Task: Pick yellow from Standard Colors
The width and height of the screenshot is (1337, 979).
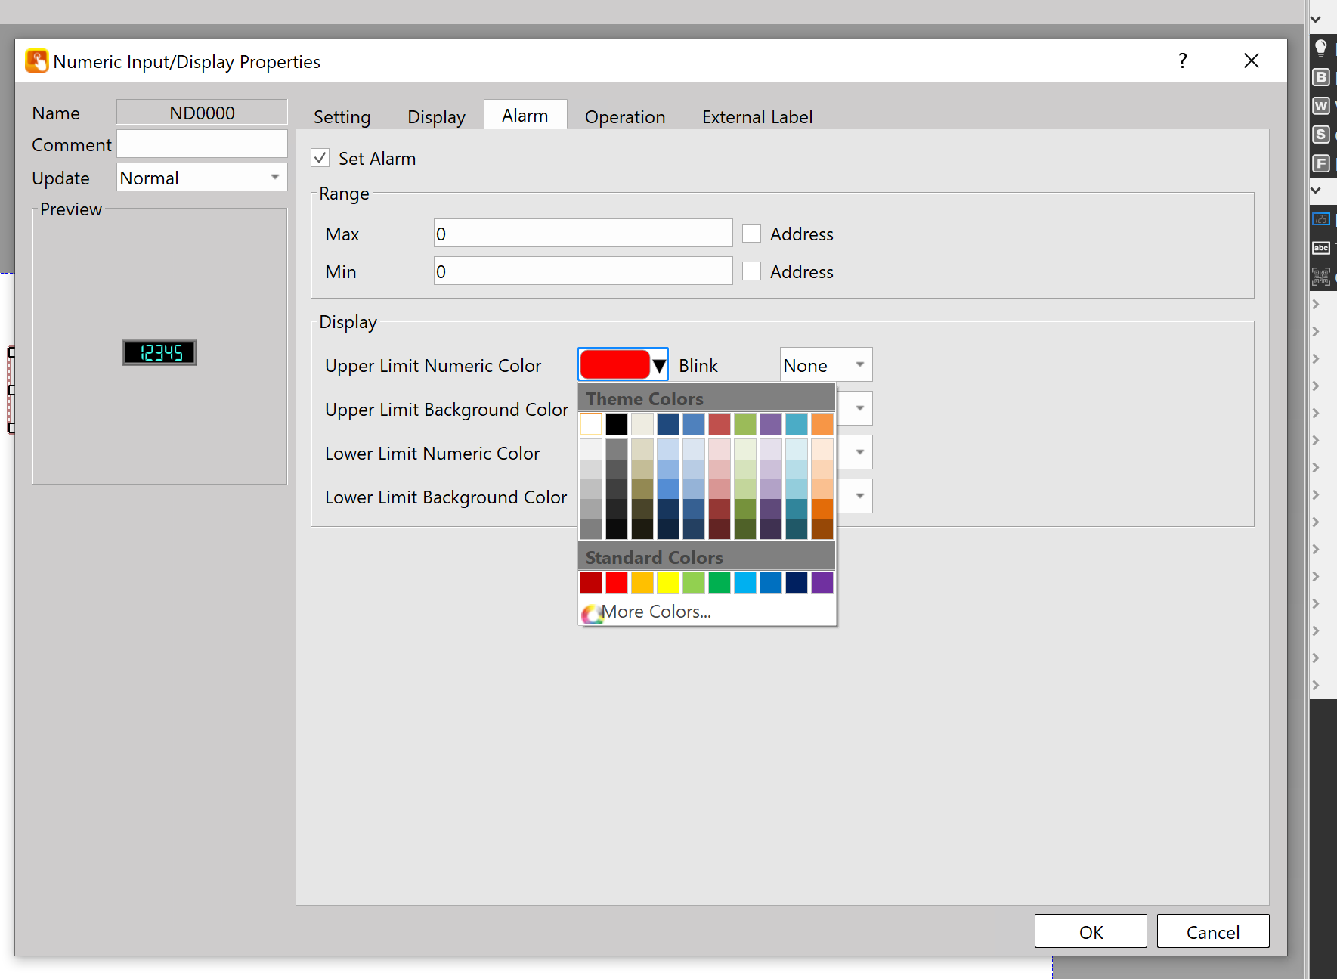Action: [667, 583]
